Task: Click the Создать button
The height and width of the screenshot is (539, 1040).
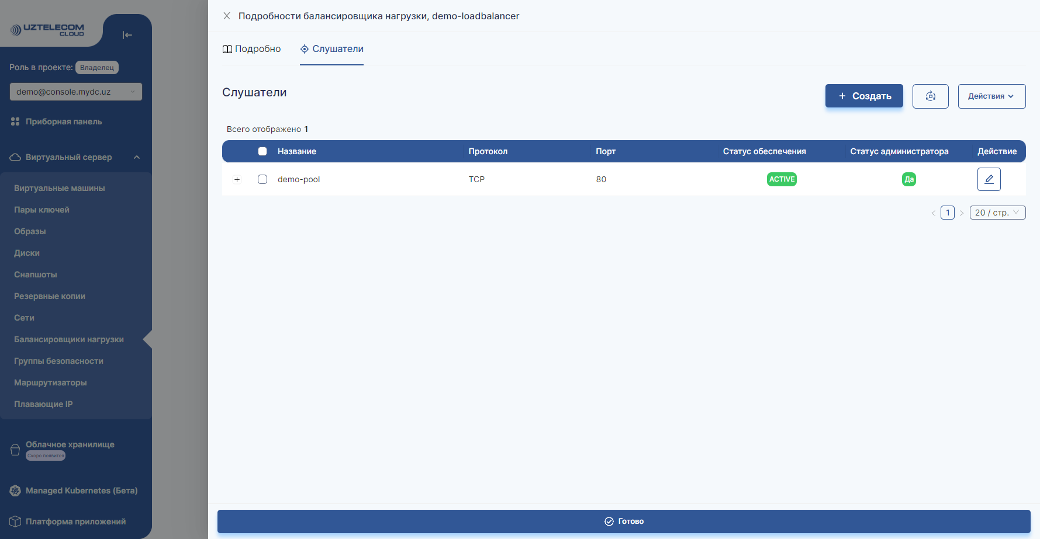Action: pos(864,95)
